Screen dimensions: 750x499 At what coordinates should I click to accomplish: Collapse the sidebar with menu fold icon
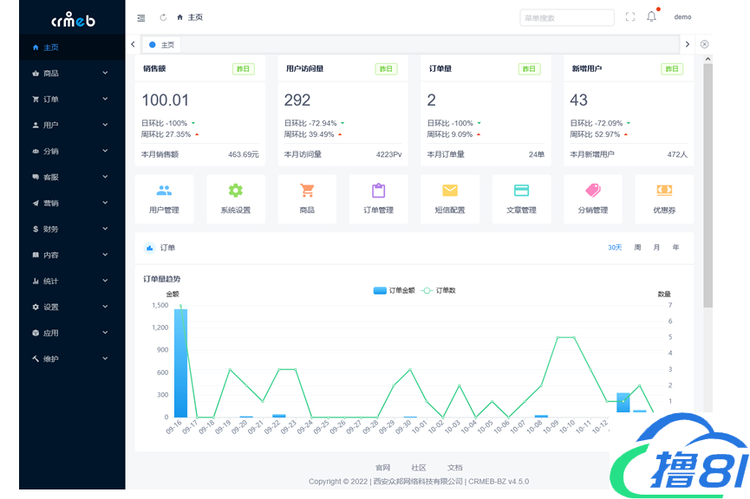click(141, 17)
